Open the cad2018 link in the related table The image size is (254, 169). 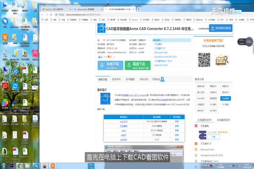click(124, 121)
